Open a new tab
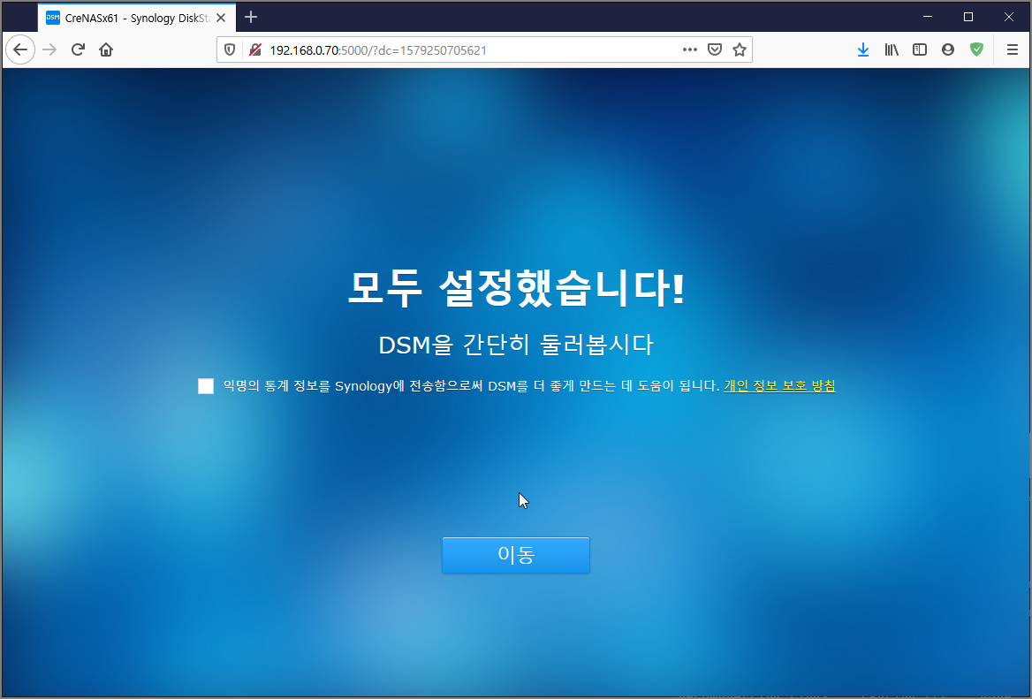 tap(251, 17)
